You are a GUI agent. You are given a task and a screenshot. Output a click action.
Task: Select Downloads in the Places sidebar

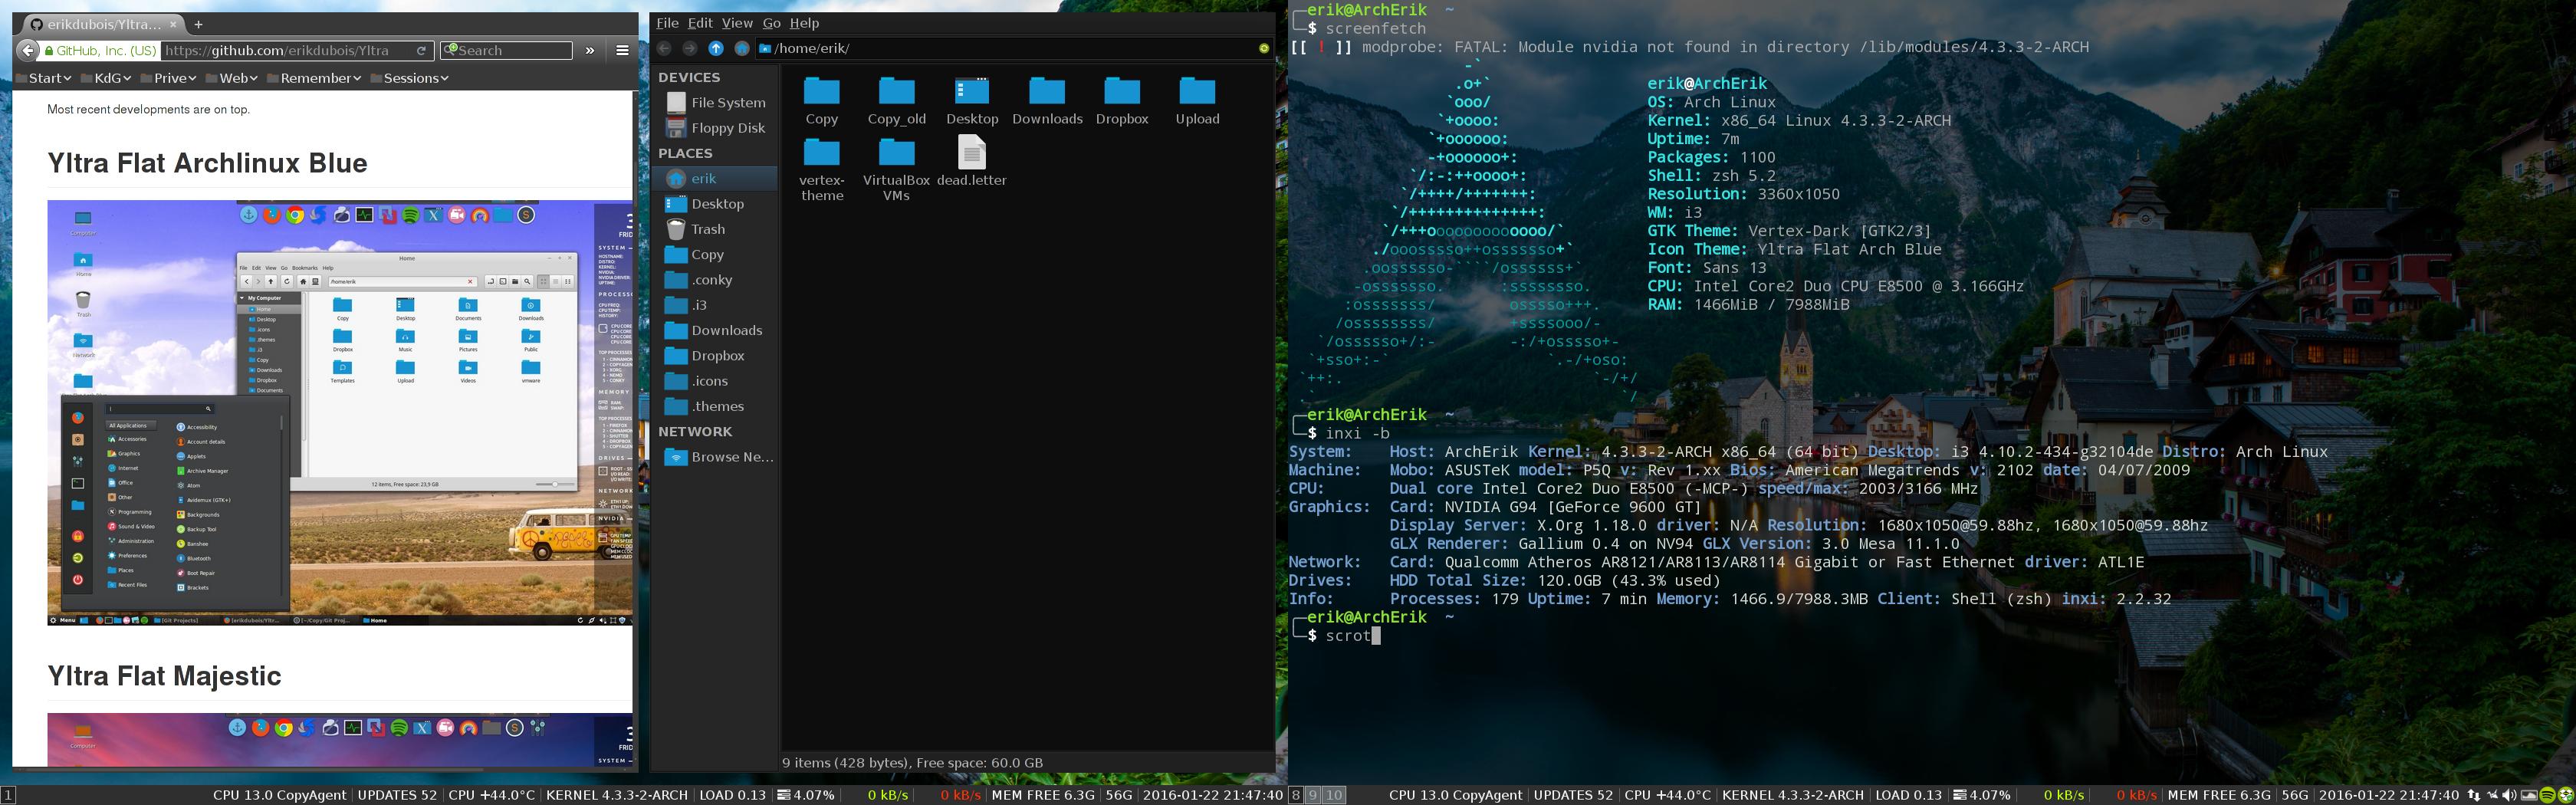click(x=716, y=330)
